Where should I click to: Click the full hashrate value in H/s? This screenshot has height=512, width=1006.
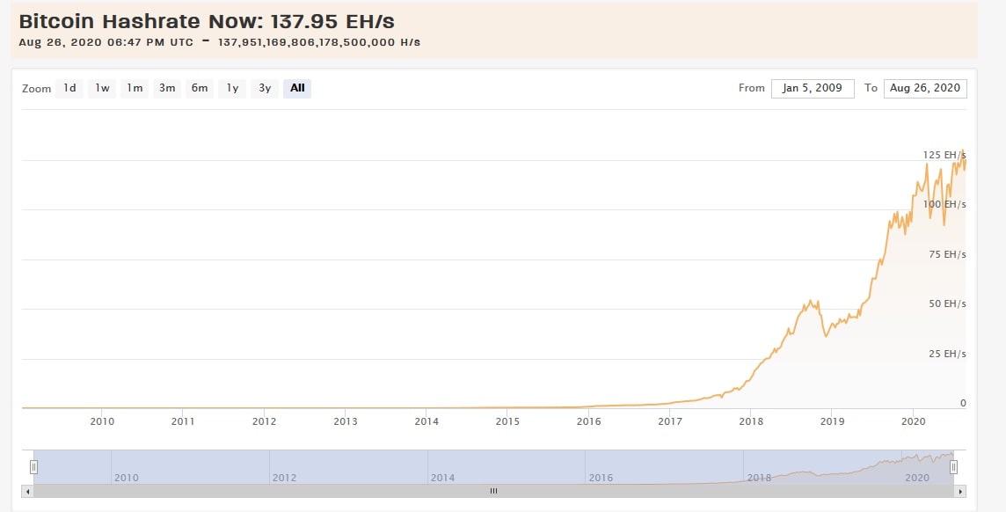pyautogui.click(x=319, y=42)
